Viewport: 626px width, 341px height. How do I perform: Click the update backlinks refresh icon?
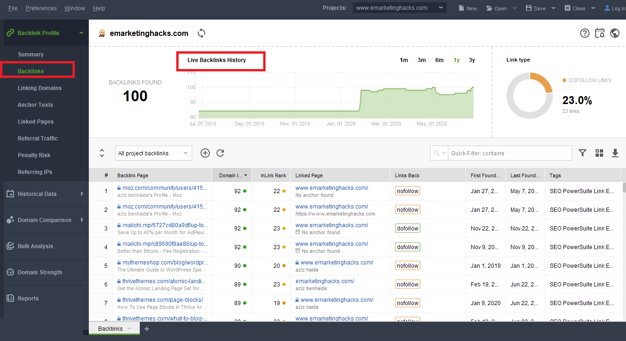point(220,153)
